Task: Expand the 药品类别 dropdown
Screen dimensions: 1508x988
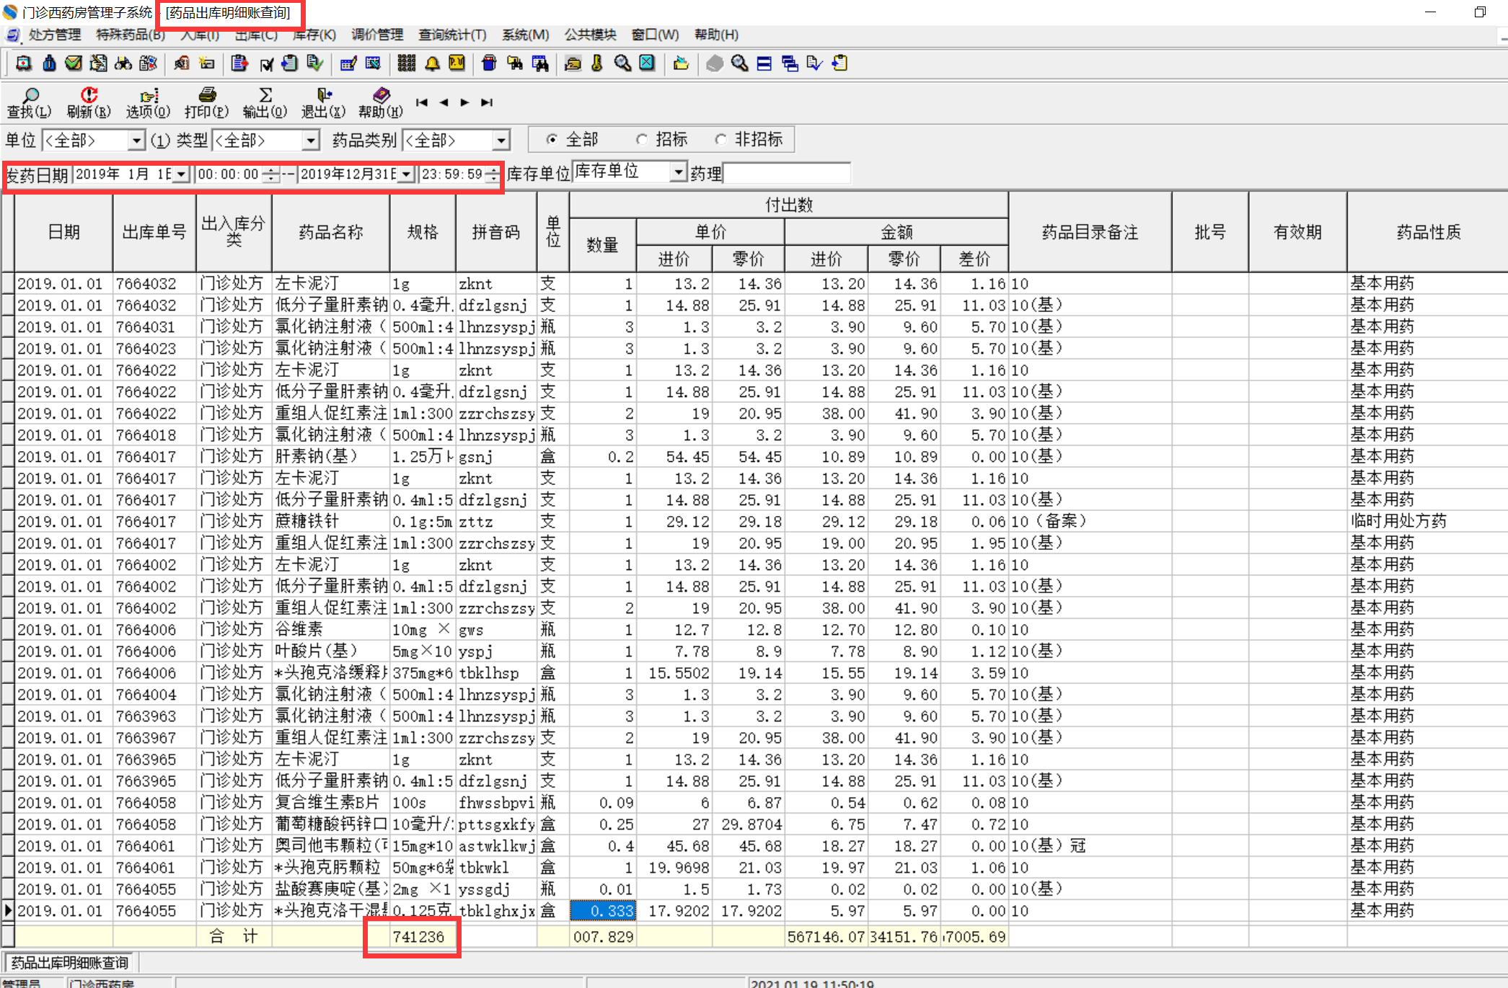Action: tap(501, 140)
